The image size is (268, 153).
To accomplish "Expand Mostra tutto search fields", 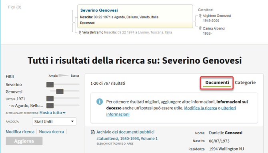I will pyautogui.click(x=52, y=113).
